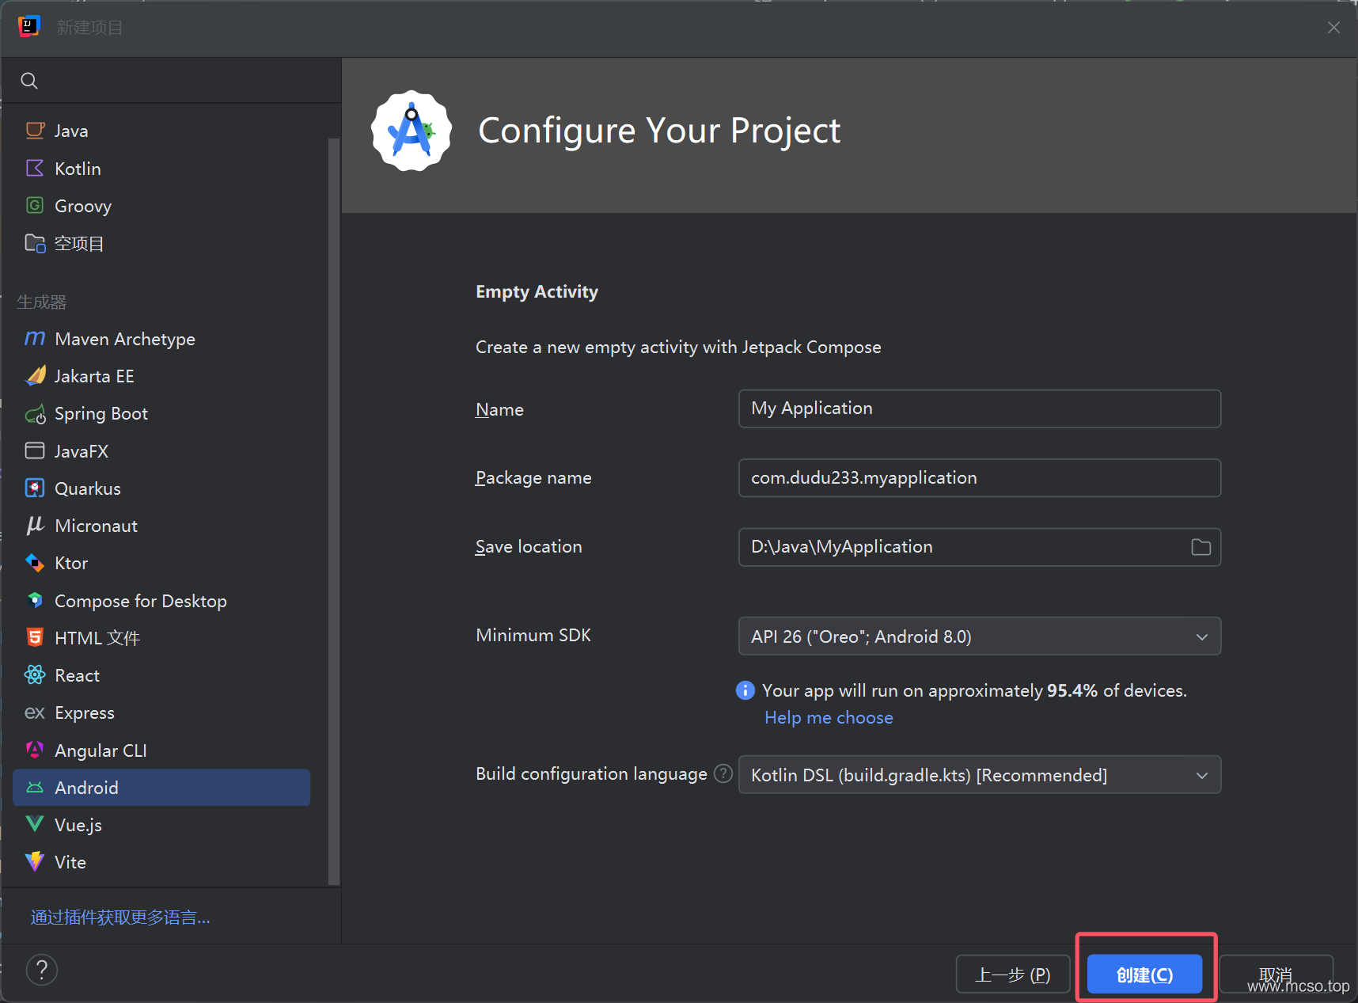Screen dimensions: 1358x1003
Task: Select Angular CLI list entry text
Action: coord(101,750)
